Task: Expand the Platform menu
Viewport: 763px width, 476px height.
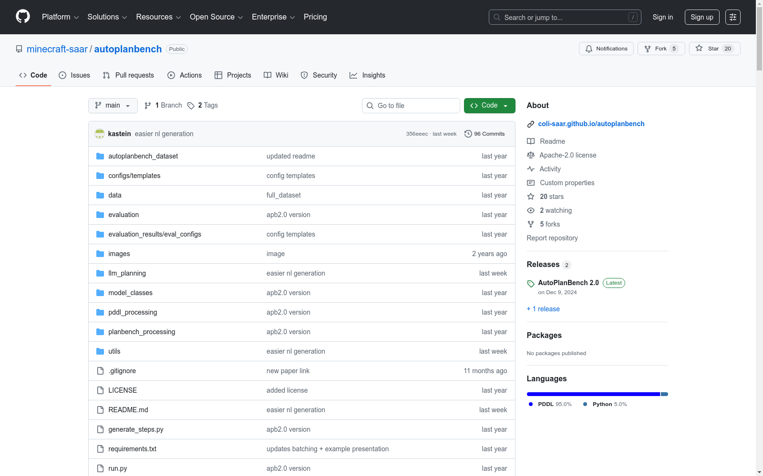Action: (60, 17)
